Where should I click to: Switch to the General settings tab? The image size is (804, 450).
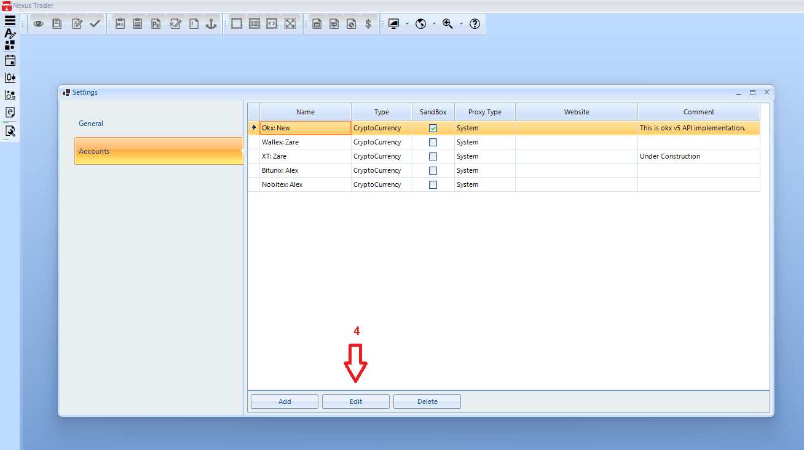[91, 124]
